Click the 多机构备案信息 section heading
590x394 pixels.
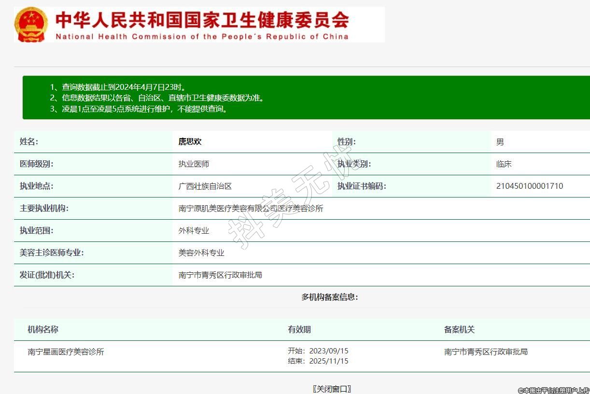click(330, 297)
